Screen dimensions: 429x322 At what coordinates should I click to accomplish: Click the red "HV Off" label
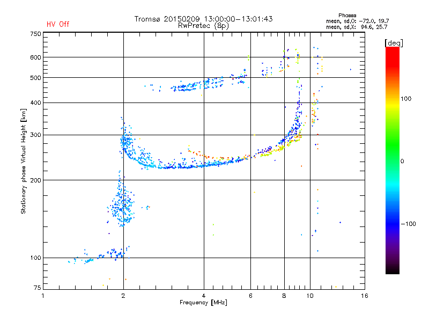58,24
